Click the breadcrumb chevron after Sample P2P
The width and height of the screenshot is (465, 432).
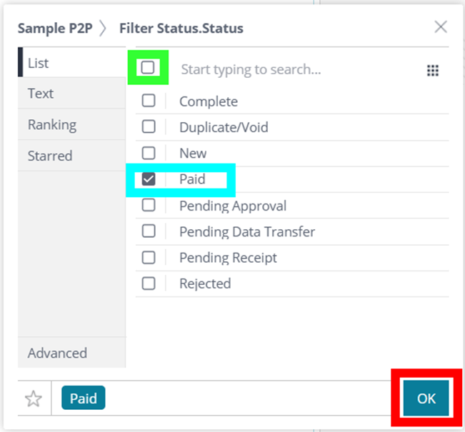point(103,28)
